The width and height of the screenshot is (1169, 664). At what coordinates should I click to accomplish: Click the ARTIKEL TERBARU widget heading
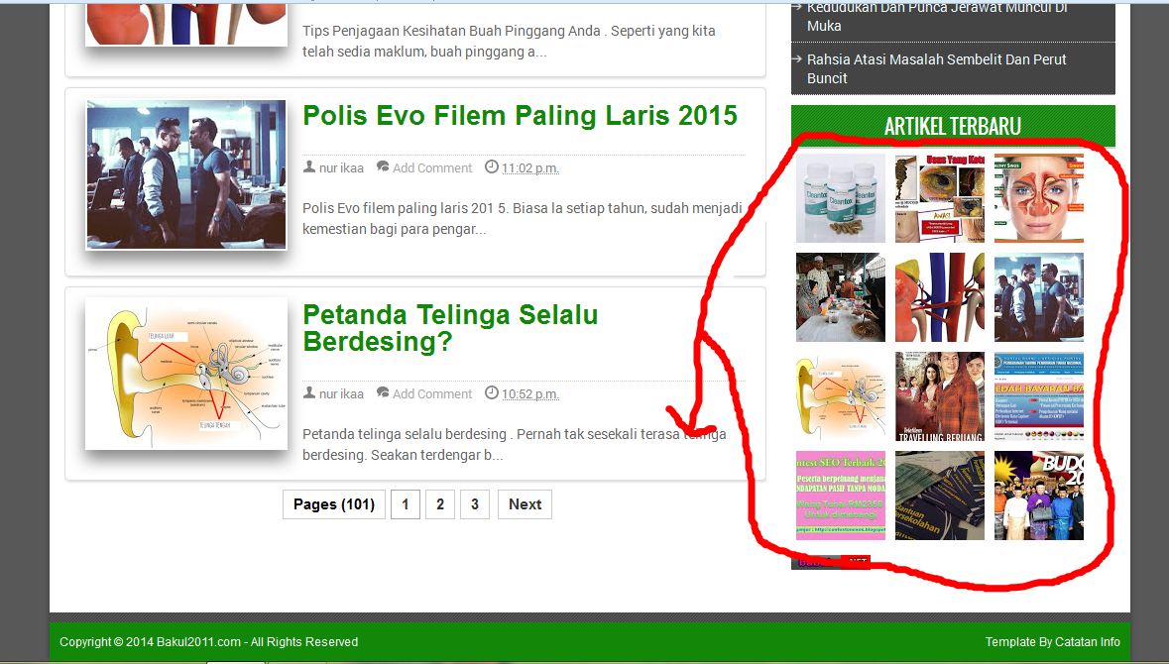pyautogui.click(x=953, y=126)
